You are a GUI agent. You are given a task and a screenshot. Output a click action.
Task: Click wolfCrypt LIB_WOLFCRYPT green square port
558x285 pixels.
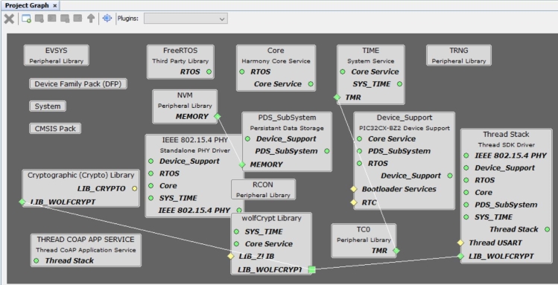point(311,269)
